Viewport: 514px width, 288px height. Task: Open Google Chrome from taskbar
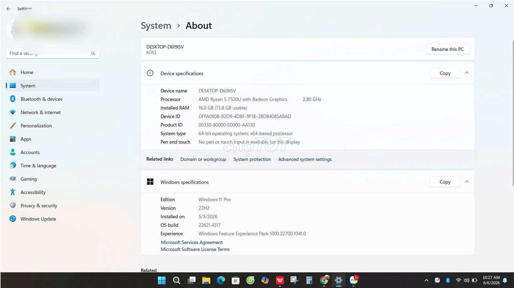324,280
